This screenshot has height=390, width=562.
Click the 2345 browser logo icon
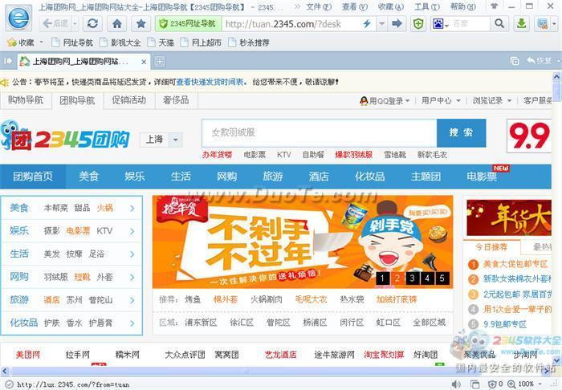coord(18,18)
